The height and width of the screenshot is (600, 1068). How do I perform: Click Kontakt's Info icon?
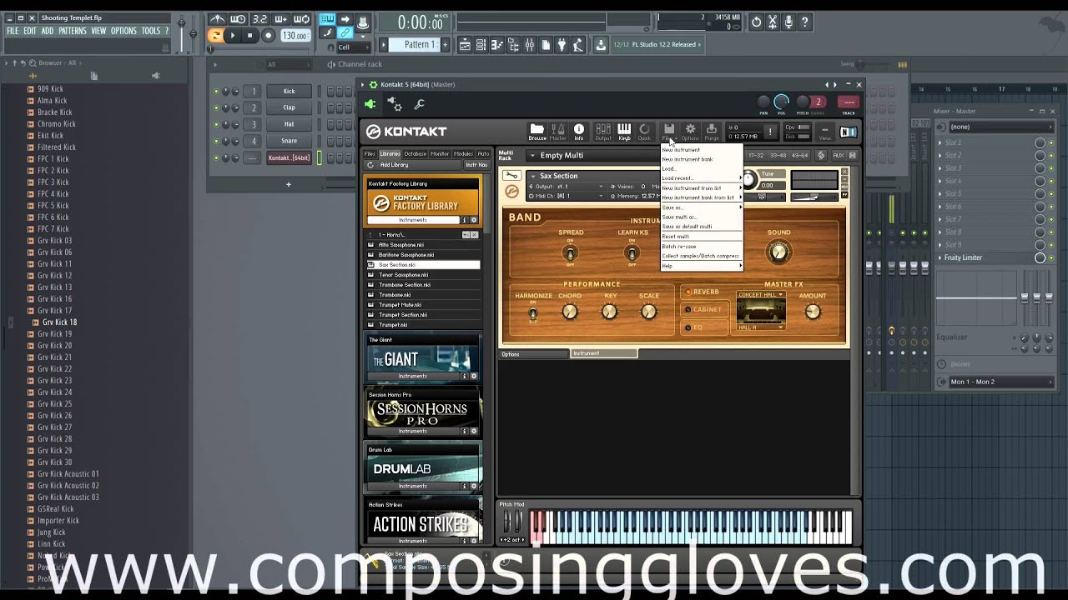point(579,131)
